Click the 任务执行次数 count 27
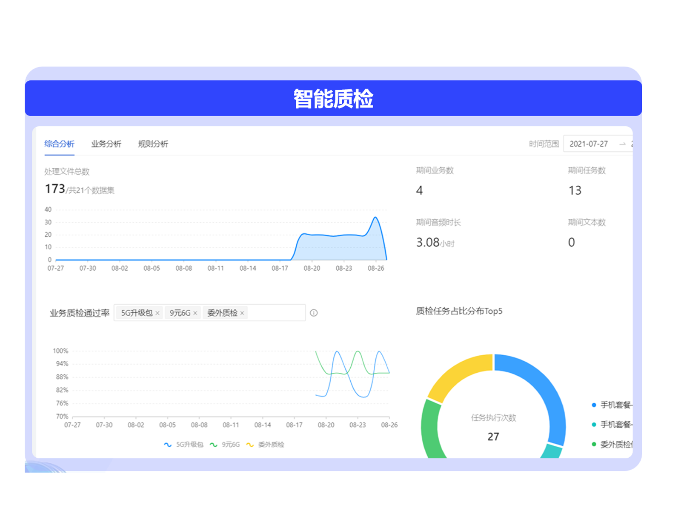The image size is (681, 510). (493, 436)
